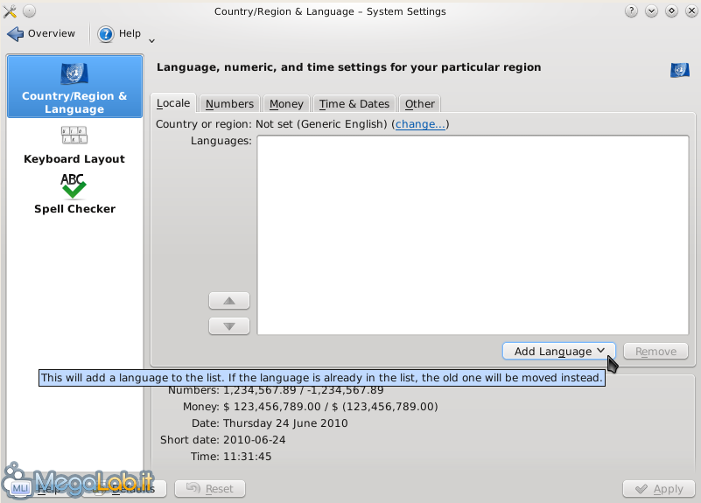Follow the change... country link
The image size is (701, 503).
tap(420, 124)
